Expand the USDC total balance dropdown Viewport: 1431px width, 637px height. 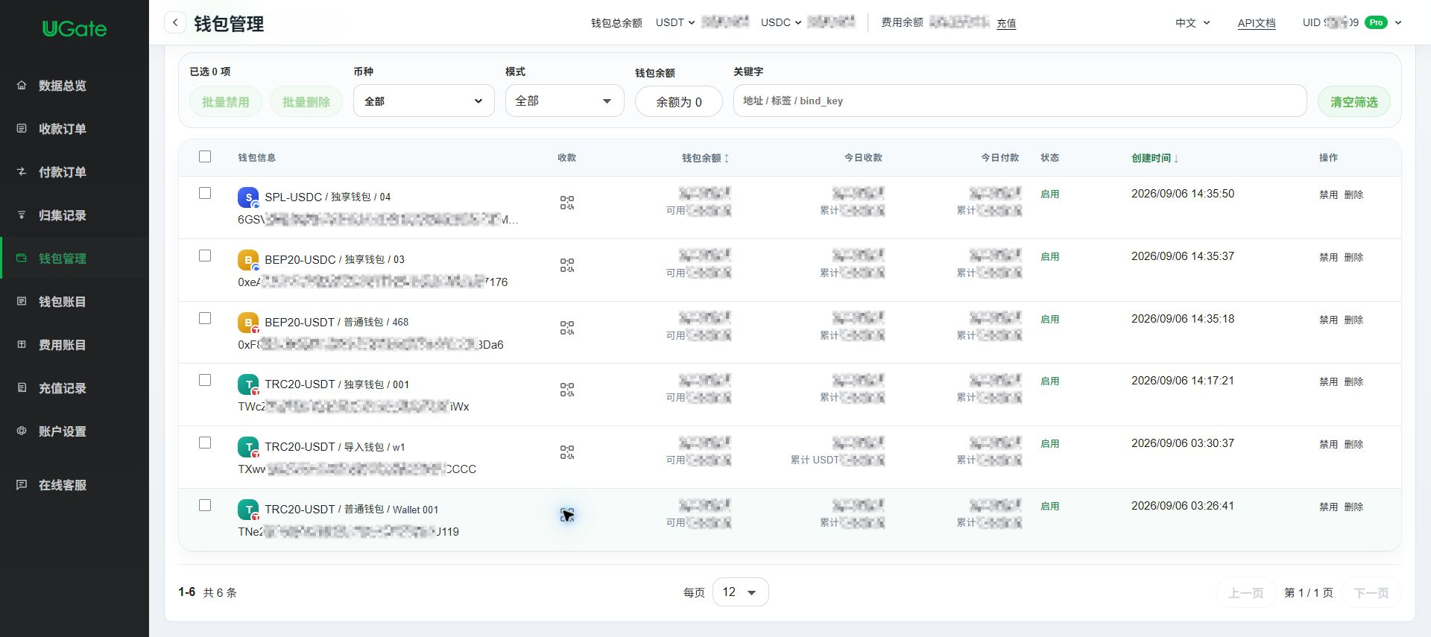click(781, 22)
